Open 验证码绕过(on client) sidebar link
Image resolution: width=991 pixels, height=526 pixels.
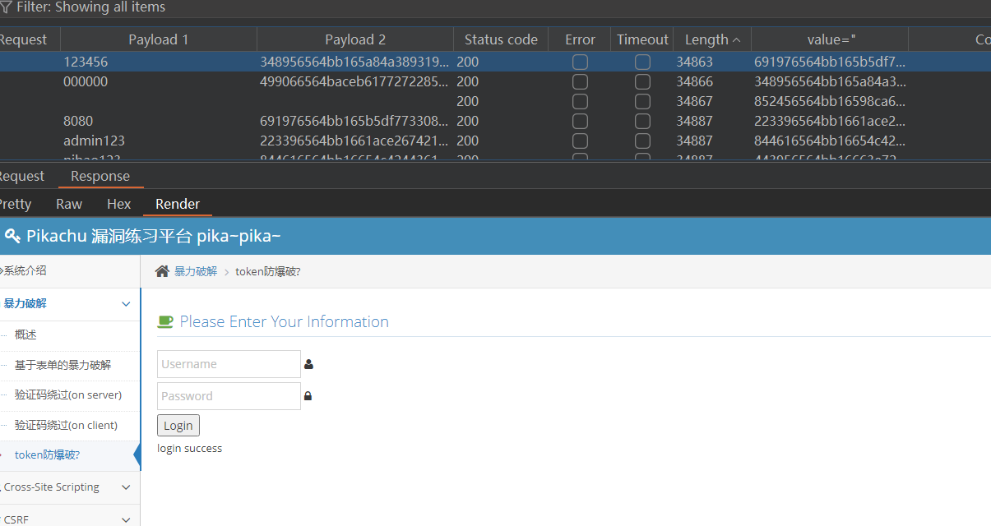pos(66,426)
